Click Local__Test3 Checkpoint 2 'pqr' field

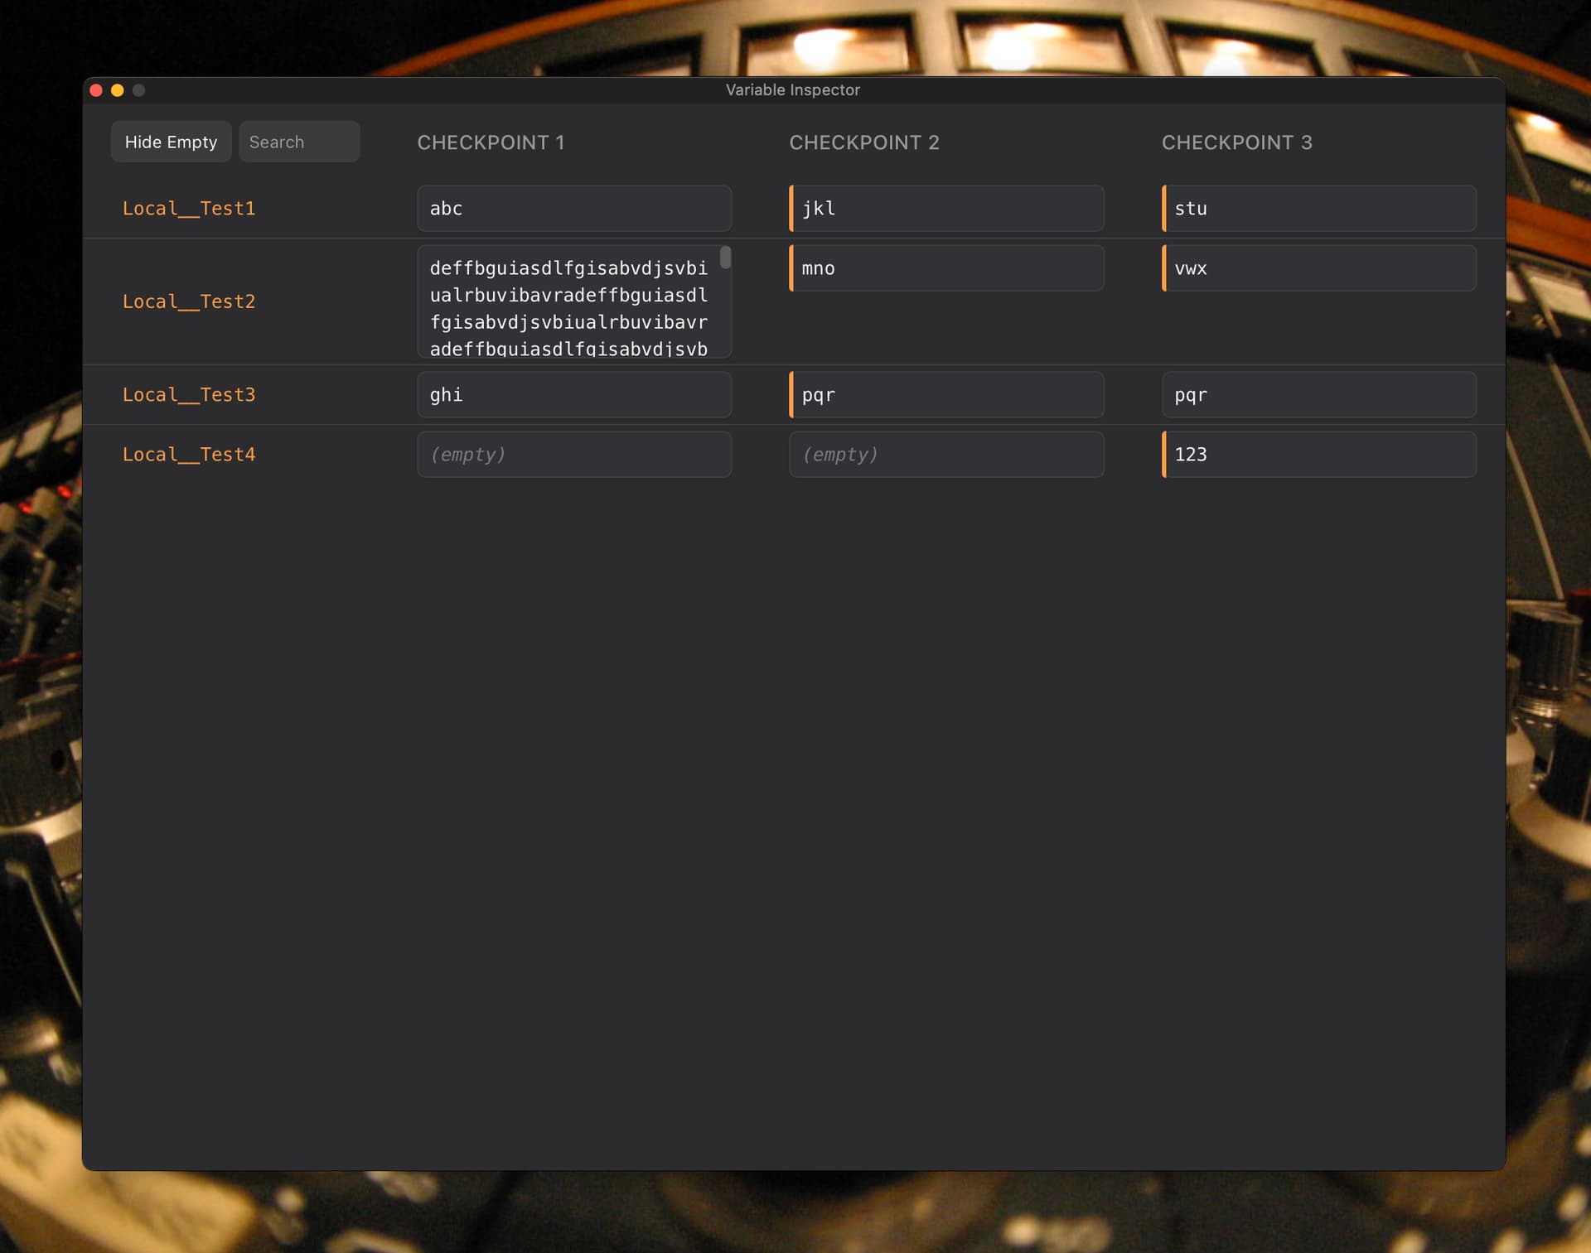pos(946,395)
